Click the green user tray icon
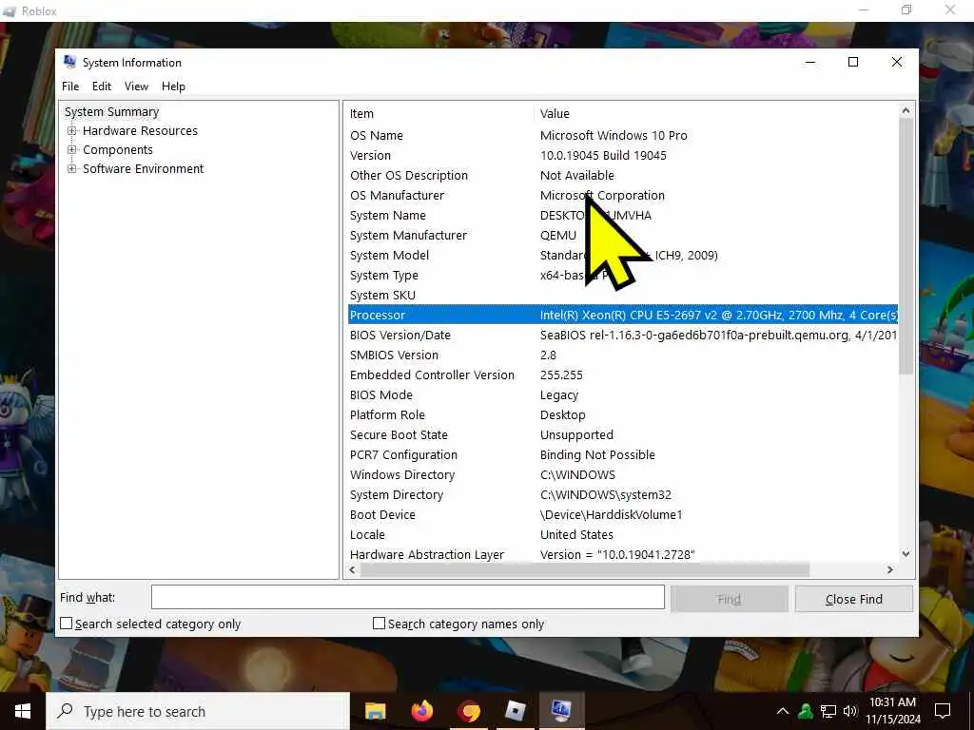This screenshot has width=974, height=730. pyautogui.click(x=806, y=711)
